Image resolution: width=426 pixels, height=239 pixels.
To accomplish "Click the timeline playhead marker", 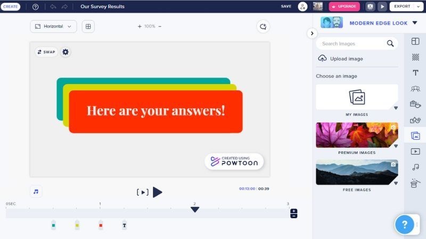I will (195, 209).
